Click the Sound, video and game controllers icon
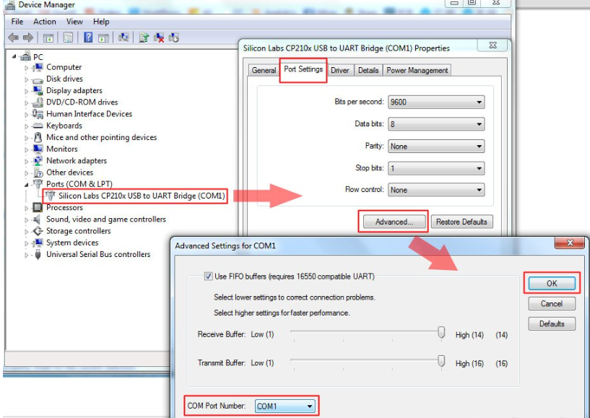590x418 pixels. coord(38,219)
